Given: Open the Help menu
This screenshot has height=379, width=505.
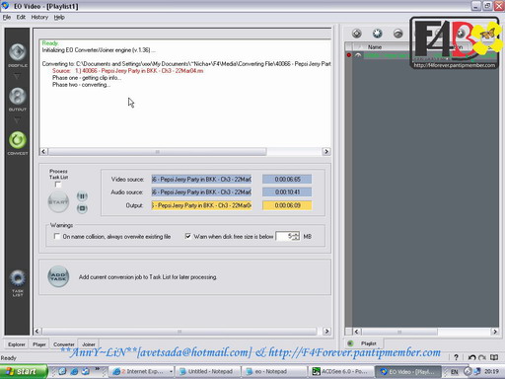Looking at the screenshot, I should (x=59, y=17).
